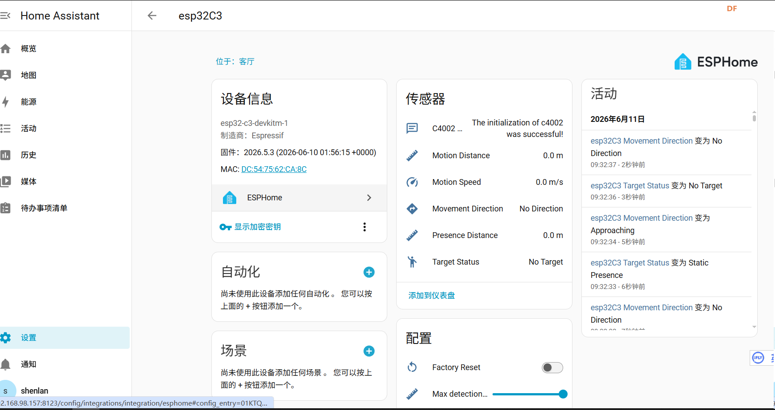Open the three-dot menu beside 显示加密密钥
The width and height of the screenshot is (775, 410).
tap(365, 227)
